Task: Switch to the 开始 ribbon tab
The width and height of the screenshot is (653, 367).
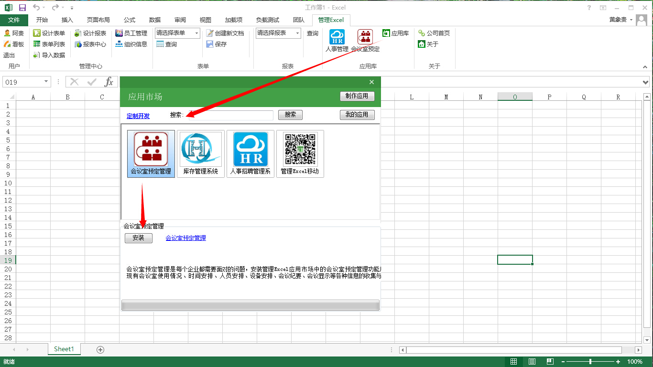Action: point(42,20)
